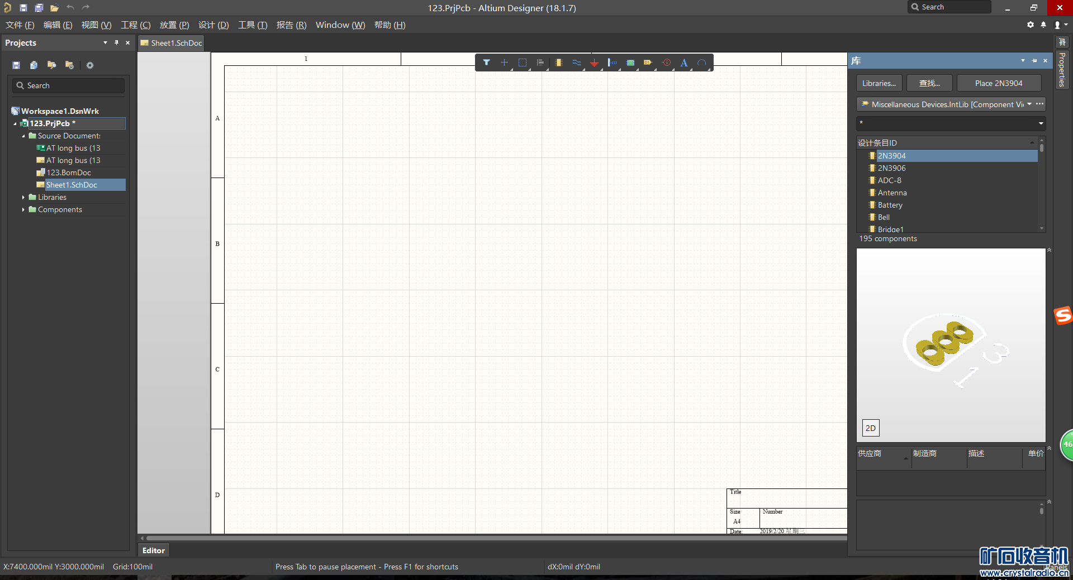1073x580 pixels.
Task: Toggle pin on the library panel
Action: click(1034, 61)
